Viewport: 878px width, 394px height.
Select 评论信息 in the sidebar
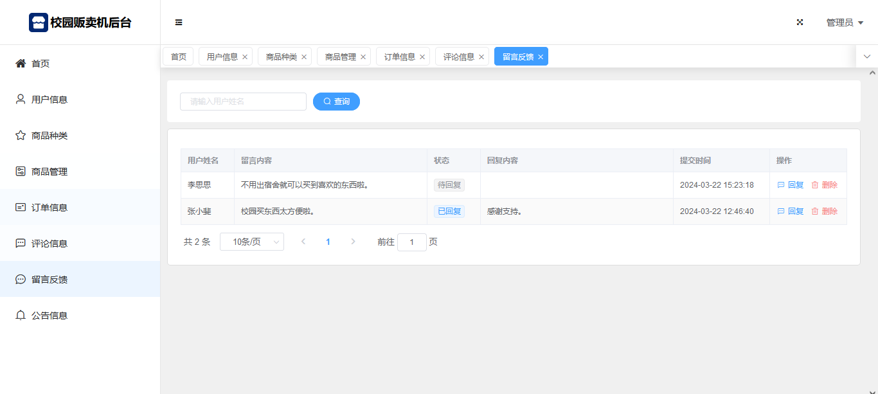point(49,244)
